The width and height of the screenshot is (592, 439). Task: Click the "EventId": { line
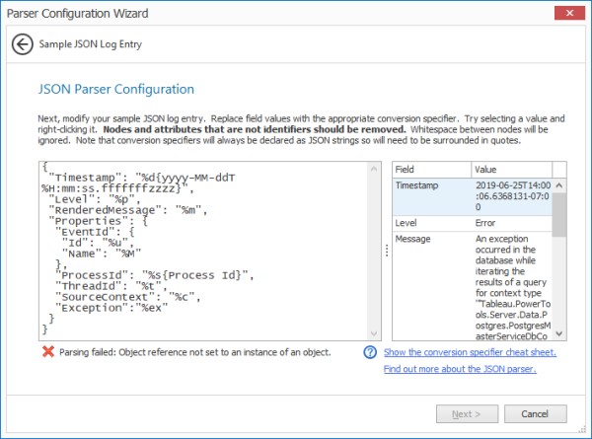[x=95, y=232]
